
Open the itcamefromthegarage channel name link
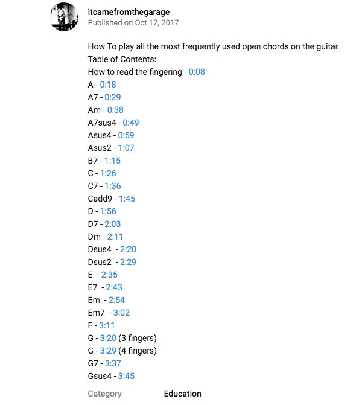coord(129,12)
